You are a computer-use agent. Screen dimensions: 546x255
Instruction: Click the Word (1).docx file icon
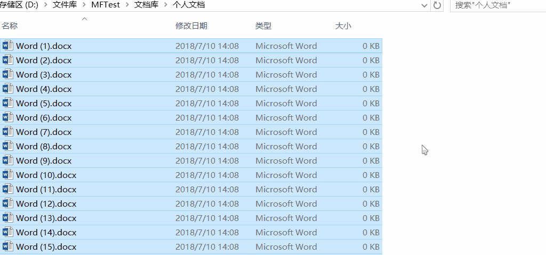click(x=7, y=46)
